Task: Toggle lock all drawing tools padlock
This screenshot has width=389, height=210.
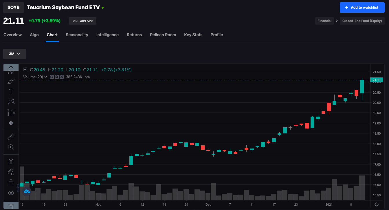Action: point(11,182)
